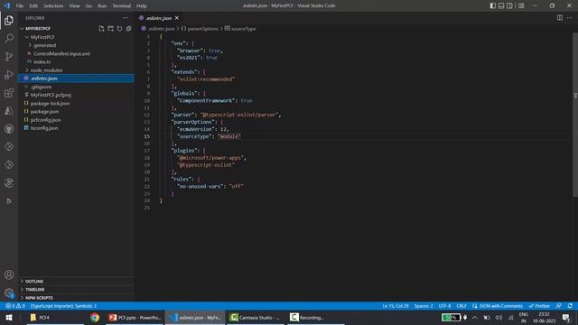578x325 pixels.
Task: Click New File icon in Explorer header
Action: [x=101, y=28]
